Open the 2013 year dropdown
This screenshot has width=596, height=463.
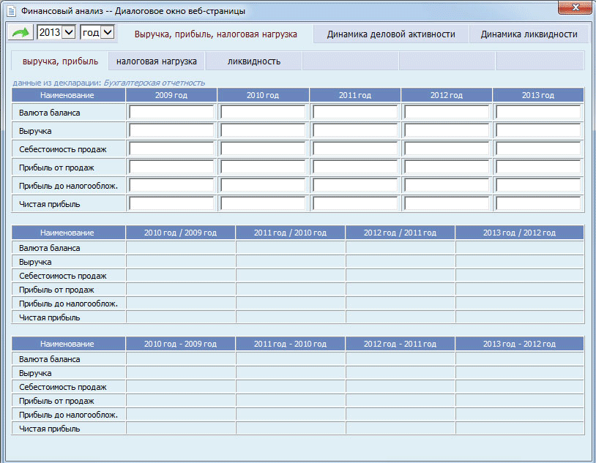(56, 32)
